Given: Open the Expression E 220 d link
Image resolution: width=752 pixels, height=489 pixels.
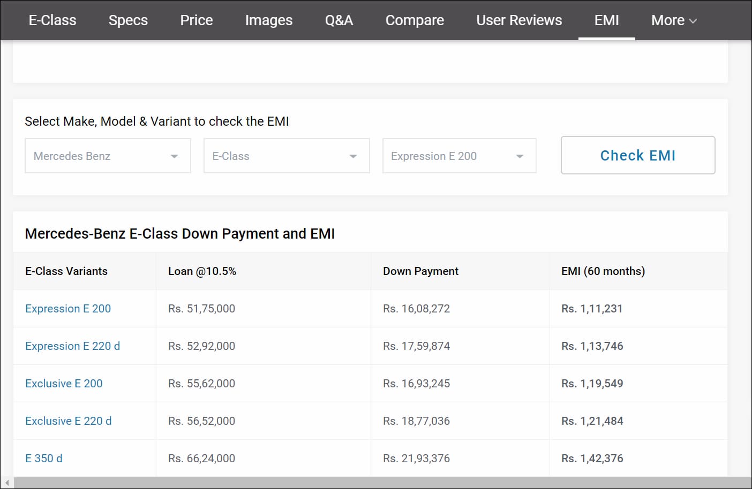Looking at the screenshot, I should point(72,346).
